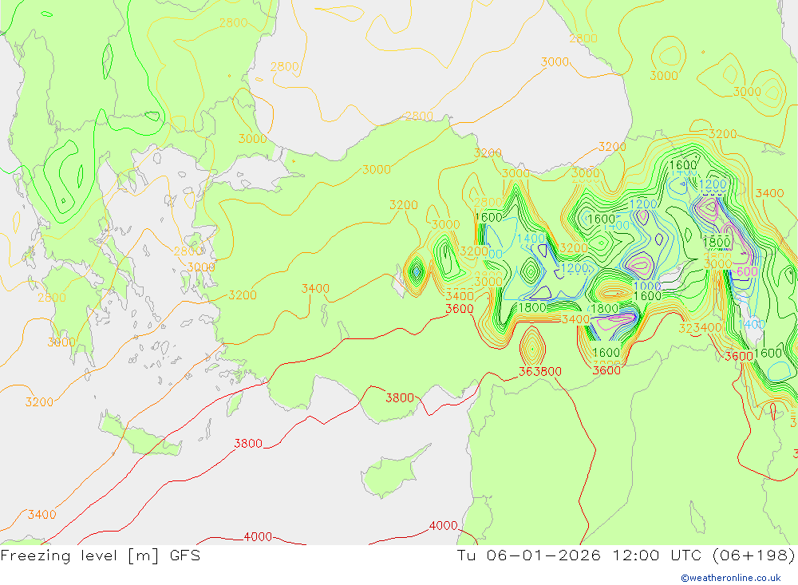
Task: Open the weatheronline.co.uk copyright link
Action: click(x=730, y=578)
